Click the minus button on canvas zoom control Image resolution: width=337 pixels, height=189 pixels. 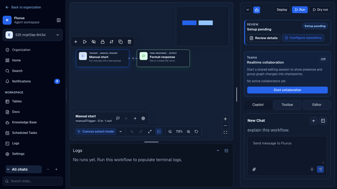click(x=225, y=126)
